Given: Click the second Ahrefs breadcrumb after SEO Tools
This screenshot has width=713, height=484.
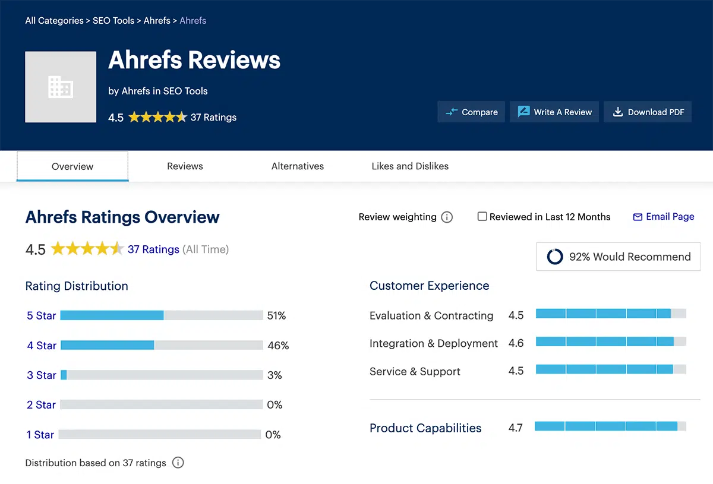Looking at the screenshot, I should pyautogui.click(x=193, y=21).
